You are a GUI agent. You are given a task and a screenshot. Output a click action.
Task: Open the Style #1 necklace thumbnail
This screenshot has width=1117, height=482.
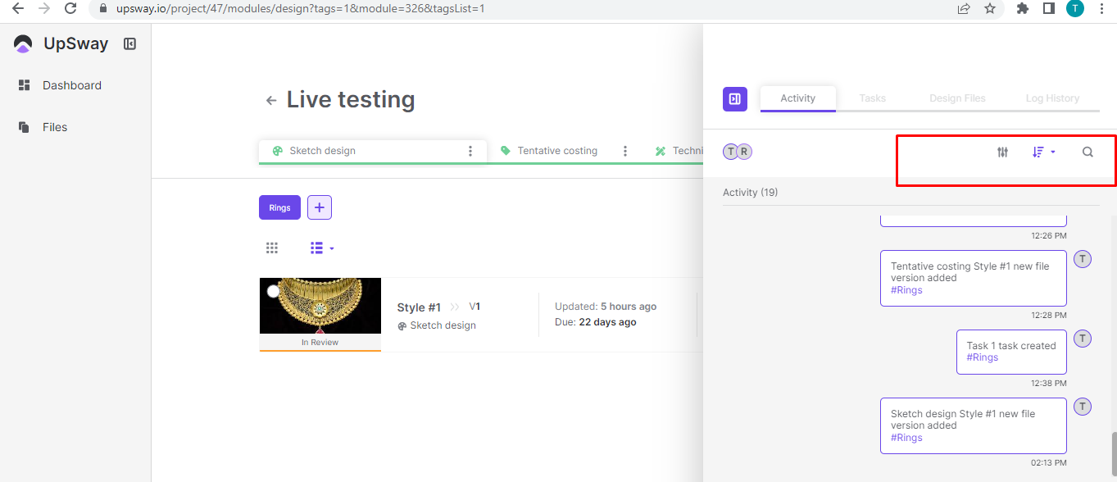click(320, 307)
